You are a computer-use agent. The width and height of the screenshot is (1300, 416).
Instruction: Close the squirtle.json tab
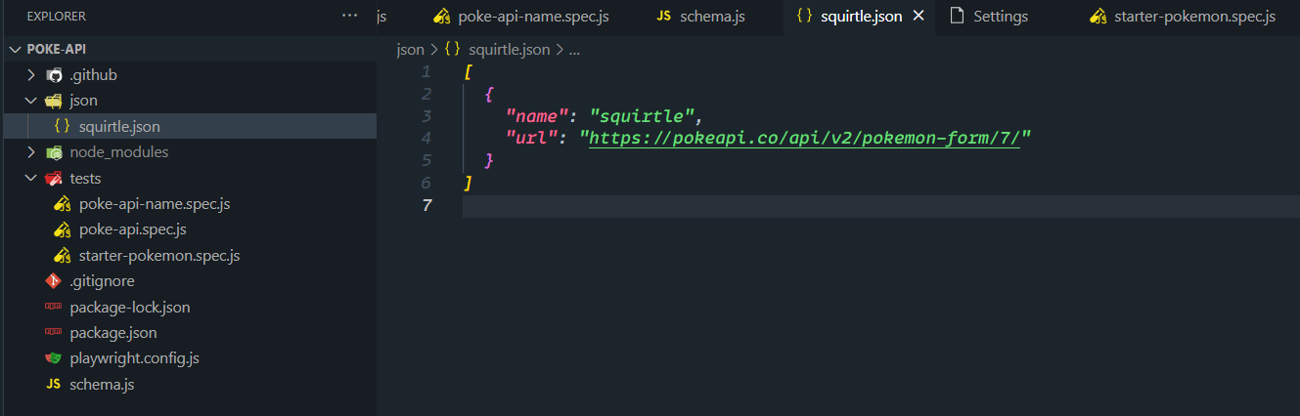click(918, 17)
